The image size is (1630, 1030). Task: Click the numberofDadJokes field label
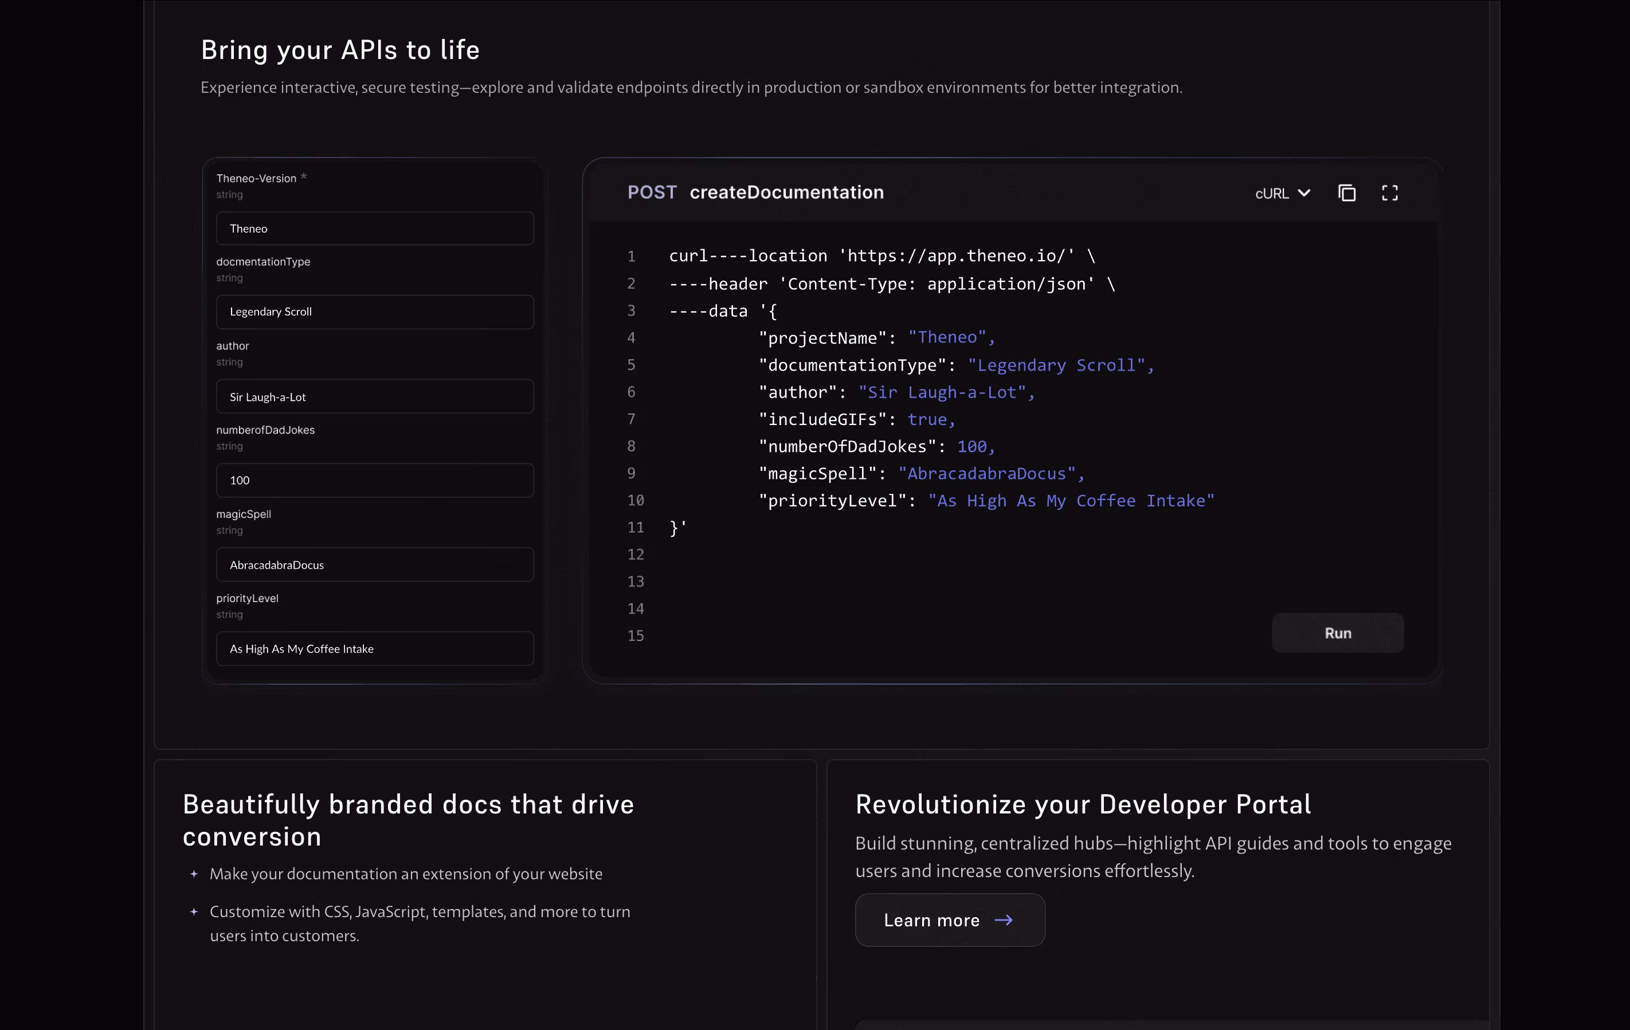tap(265, 430)
